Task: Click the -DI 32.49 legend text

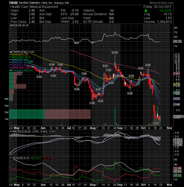Action: click(48, 158)
